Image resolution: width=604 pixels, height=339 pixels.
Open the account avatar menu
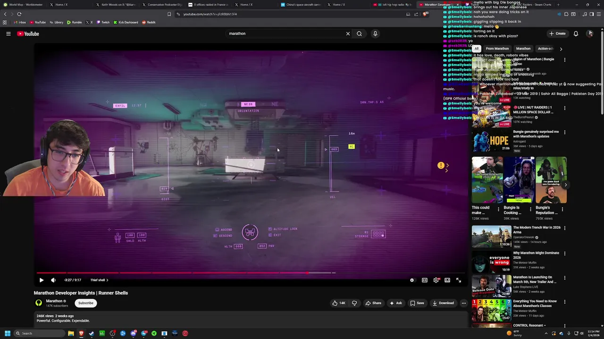[590, 33]
